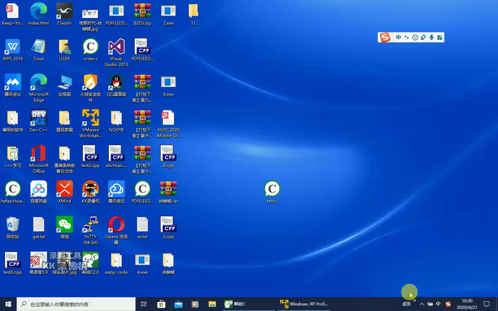Toggle Sogou punctuation mode button
This screenshot has height=311, width=498.
(x=407, y=37)
